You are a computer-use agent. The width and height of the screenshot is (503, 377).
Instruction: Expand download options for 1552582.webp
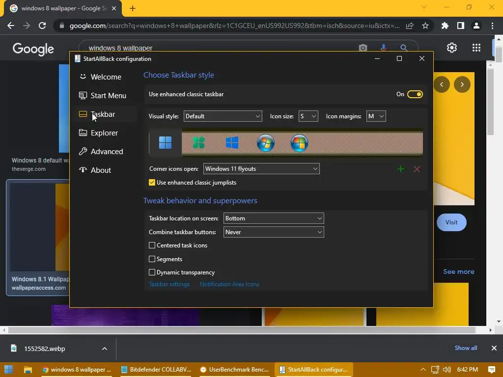[x=105, y=349]
